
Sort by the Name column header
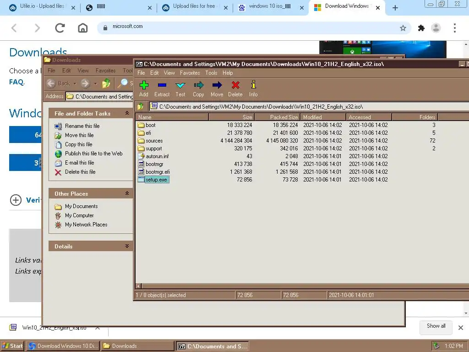[x=172, y=117]
